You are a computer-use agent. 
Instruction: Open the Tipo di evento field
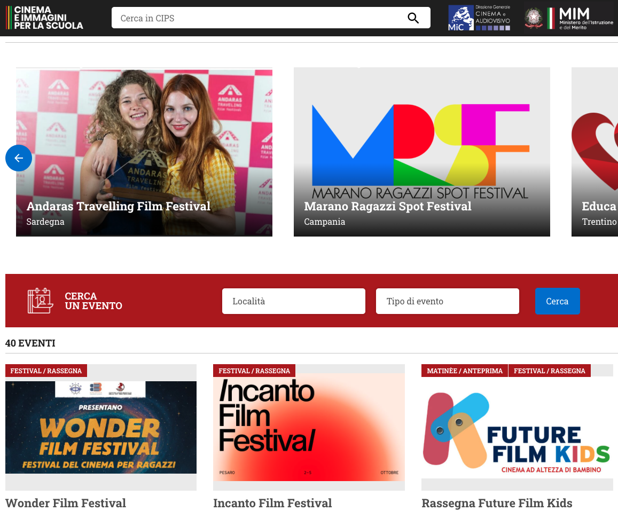447,301
